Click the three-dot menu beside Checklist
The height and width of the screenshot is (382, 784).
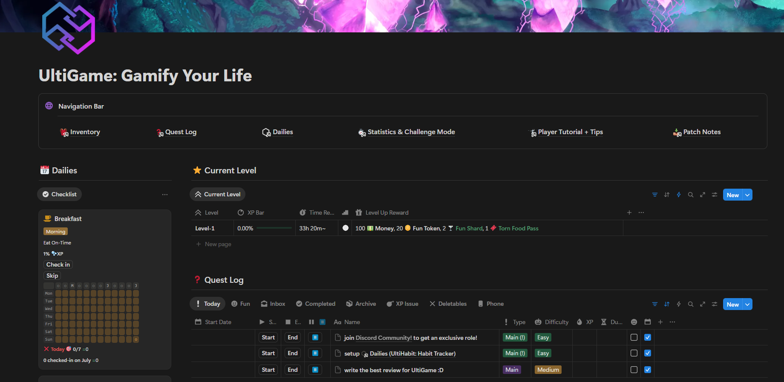click(164, 195)
